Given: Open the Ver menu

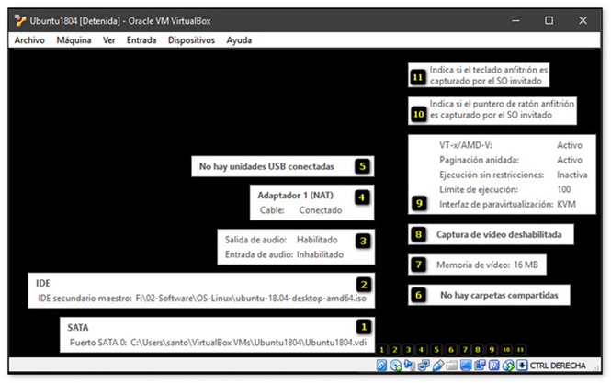Looking at the screenshot, I should click(108, 40).
